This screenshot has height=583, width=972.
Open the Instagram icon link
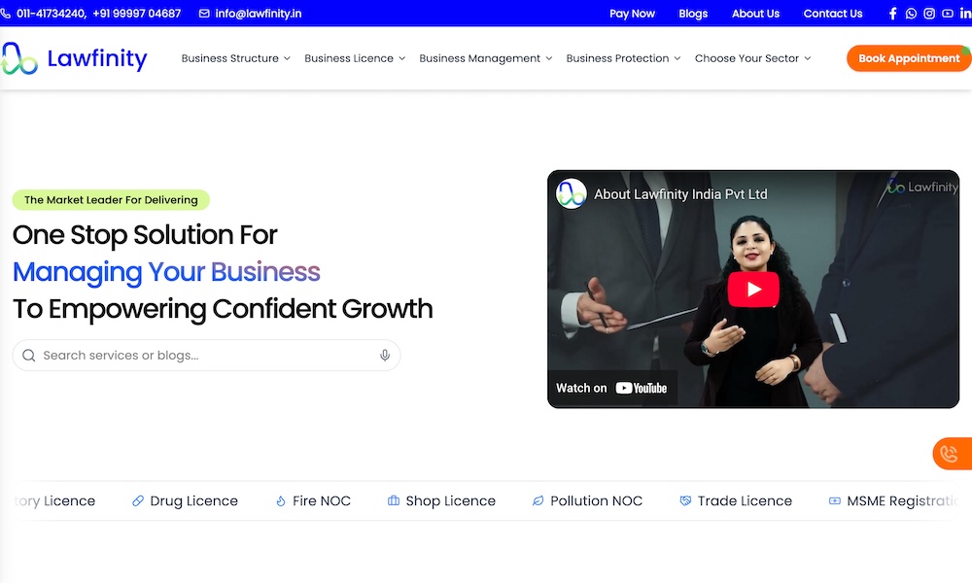929,14
